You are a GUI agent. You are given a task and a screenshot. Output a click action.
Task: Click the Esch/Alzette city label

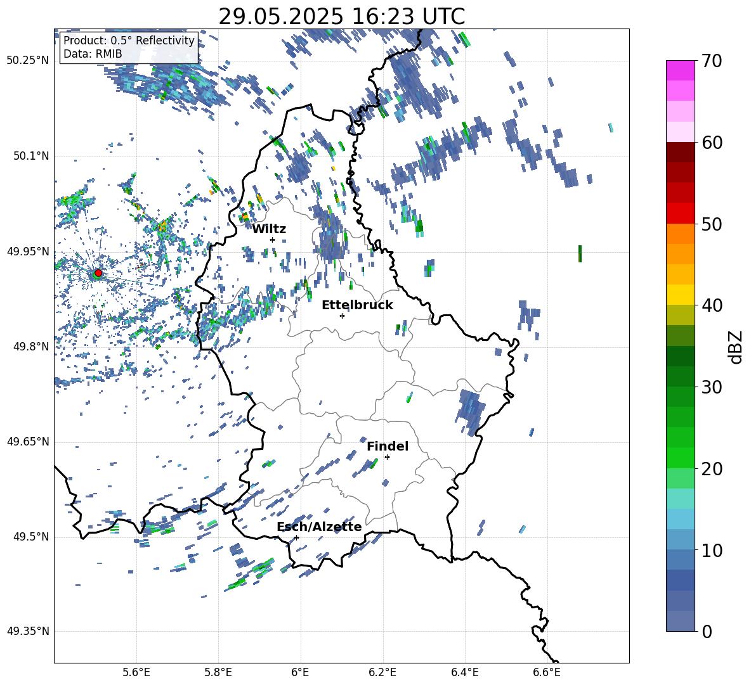(320, 527)
